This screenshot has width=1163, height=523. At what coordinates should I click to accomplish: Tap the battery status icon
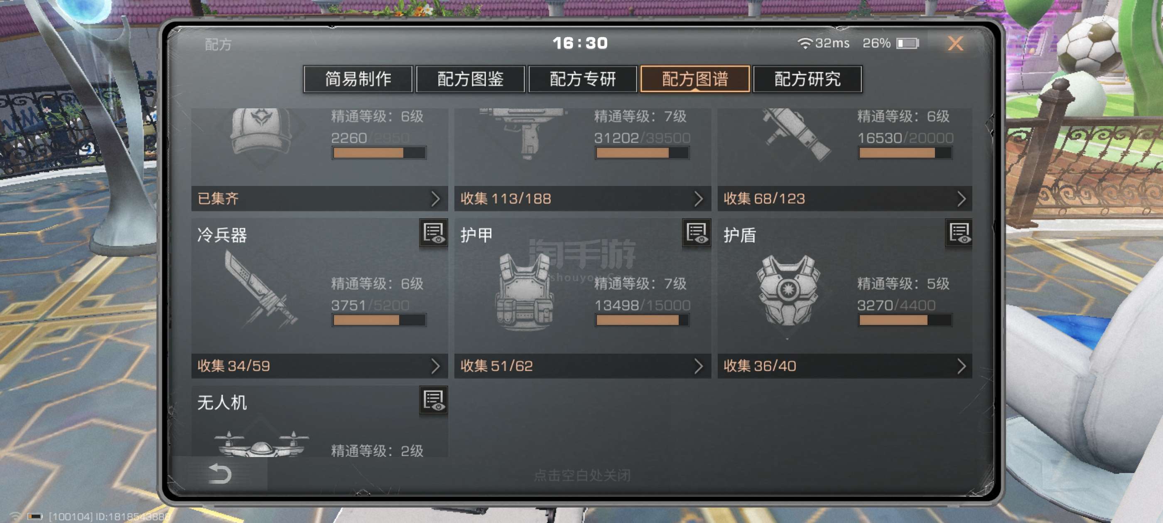[908, 43]
